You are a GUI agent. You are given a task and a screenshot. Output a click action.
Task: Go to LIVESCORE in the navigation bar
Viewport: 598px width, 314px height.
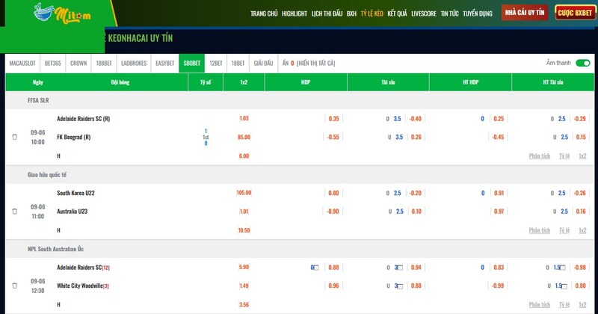pyautogui.click(x=424, y=13)
